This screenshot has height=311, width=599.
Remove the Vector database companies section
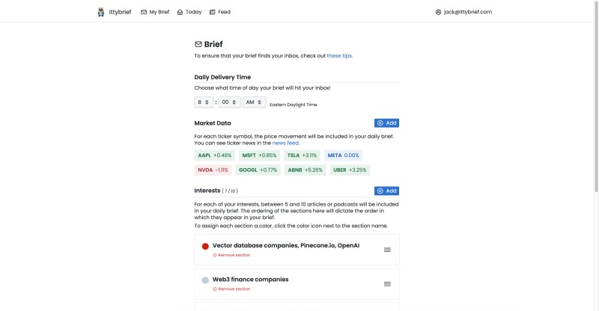(231, 255)
